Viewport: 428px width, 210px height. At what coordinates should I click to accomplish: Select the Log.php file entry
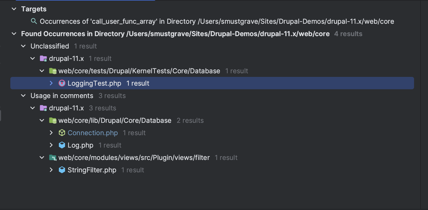(81, 145)
